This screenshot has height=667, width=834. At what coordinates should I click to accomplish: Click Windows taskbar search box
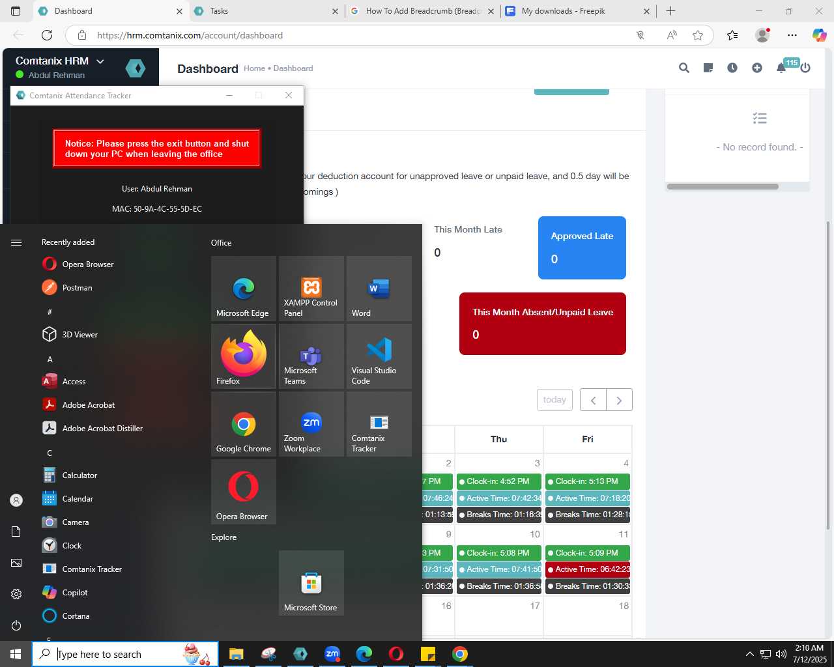tap(125, 654)
